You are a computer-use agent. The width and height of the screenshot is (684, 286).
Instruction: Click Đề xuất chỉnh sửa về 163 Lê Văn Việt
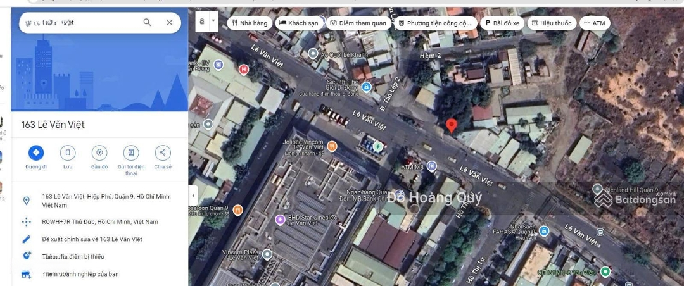pyautogui.click(x=92, y=239)
